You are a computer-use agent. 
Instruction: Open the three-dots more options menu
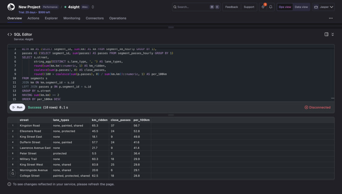point(331,18)
